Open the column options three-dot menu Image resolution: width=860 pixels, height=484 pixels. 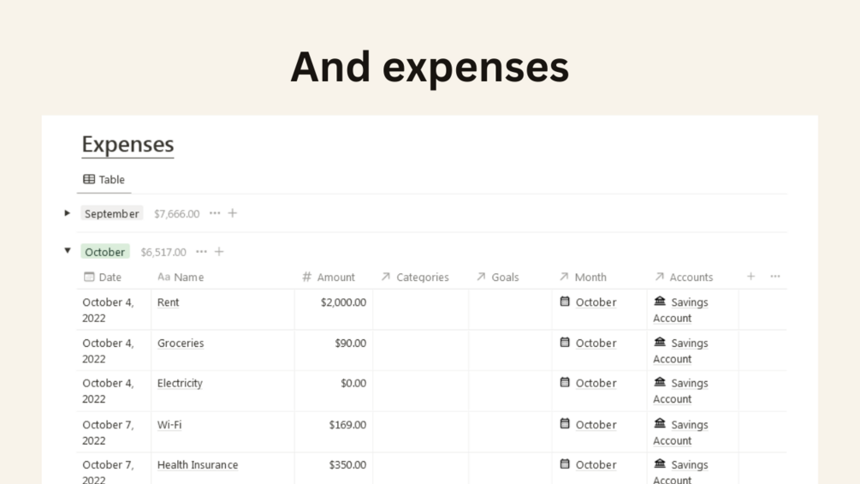[775, 277]
